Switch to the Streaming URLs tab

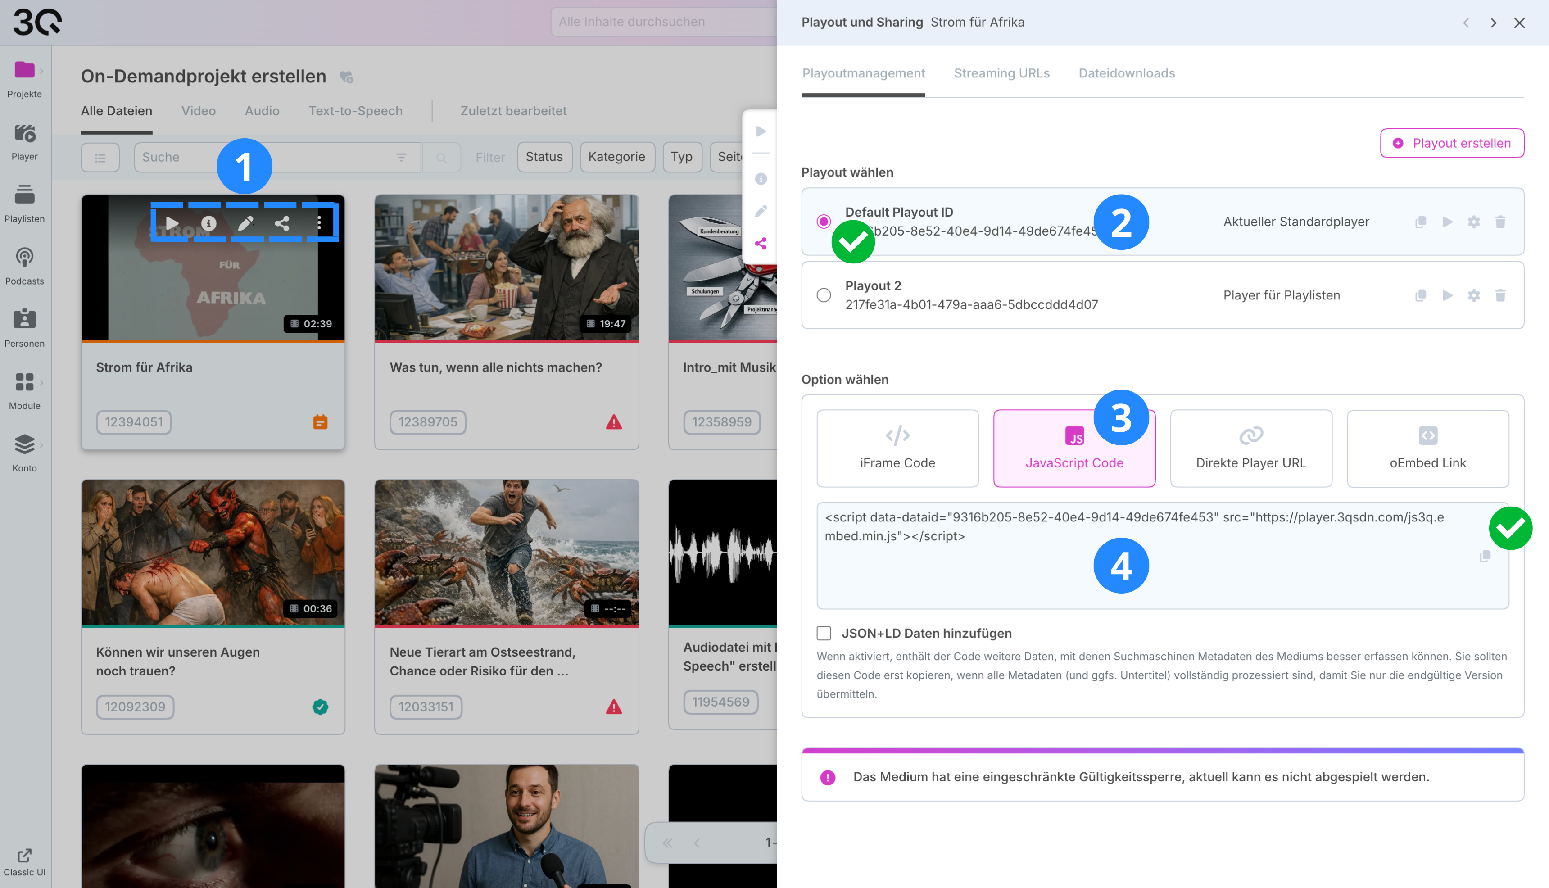pyautogui.click(x=1001, y=73)
